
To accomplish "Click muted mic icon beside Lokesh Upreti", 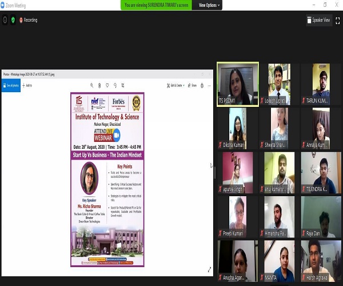I will point(262,101).
